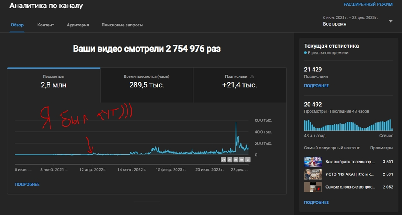This screenshot has width=402, height=215.
Task: Click the tall views spike in the main chart
Action: pyautogui.click(x=236, y=138)
